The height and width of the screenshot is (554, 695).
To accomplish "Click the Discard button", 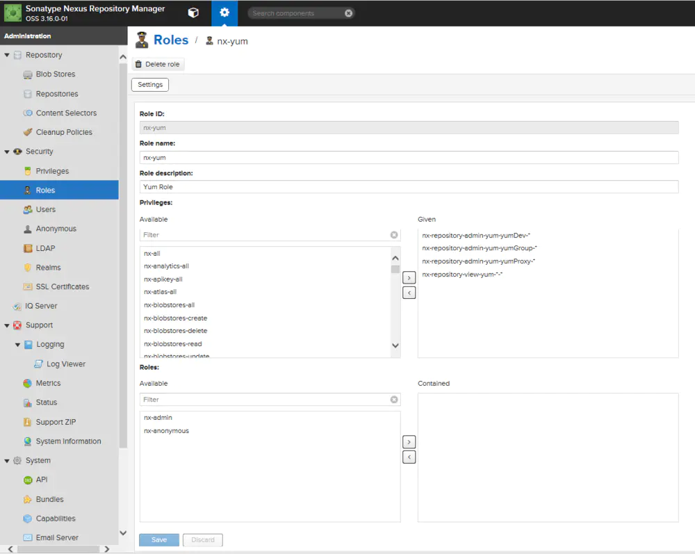I will (202, 540).
